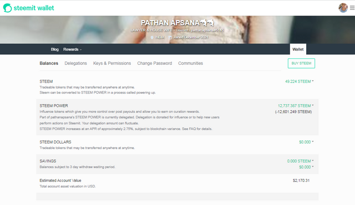Expand the 49.224 STEEM balance dropdown
Image resolution: width=355 pixels, height=205 pixels.
click(300, 81)
